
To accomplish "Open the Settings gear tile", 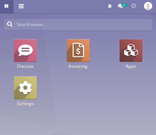I will [x=25, y=88].
